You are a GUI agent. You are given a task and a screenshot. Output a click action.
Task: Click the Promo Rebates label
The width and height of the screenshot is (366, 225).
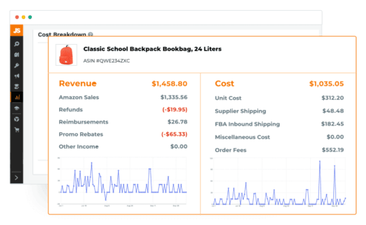pos(81,135)
